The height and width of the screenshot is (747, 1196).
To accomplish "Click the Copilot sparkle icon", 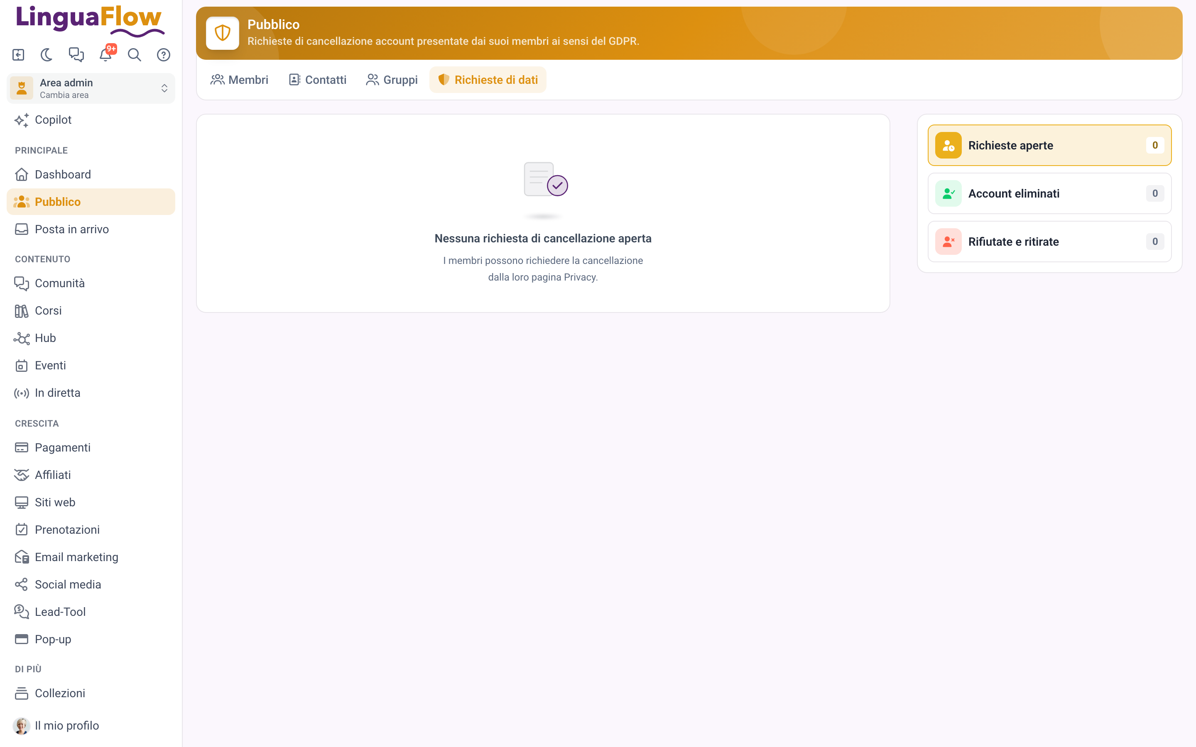I will pos(21,120).
